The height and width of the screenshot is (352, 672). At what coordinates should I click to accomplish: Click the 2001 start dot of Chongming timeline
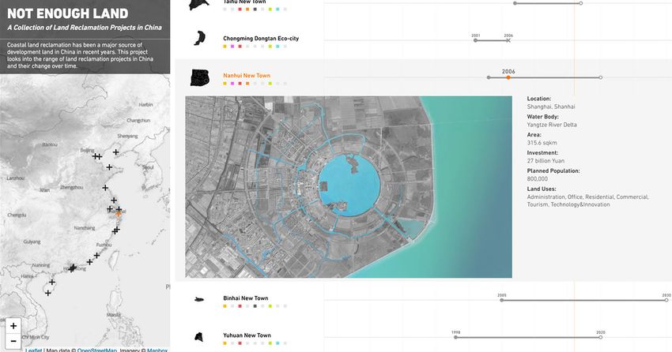click(x=475, y=40)
